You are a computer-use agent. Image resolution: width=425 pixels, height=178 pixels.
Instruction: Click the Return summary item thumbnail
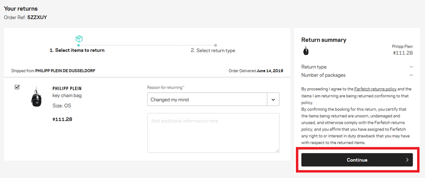point(305,51)
